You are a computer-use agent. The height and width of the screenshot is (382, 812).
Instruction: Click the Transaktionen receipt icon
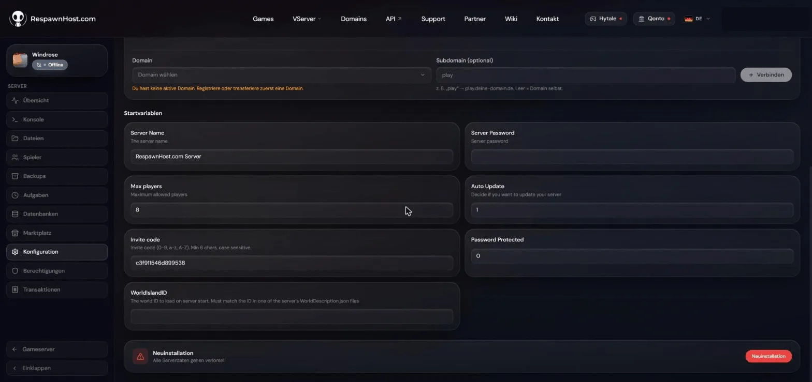(15, 289)
